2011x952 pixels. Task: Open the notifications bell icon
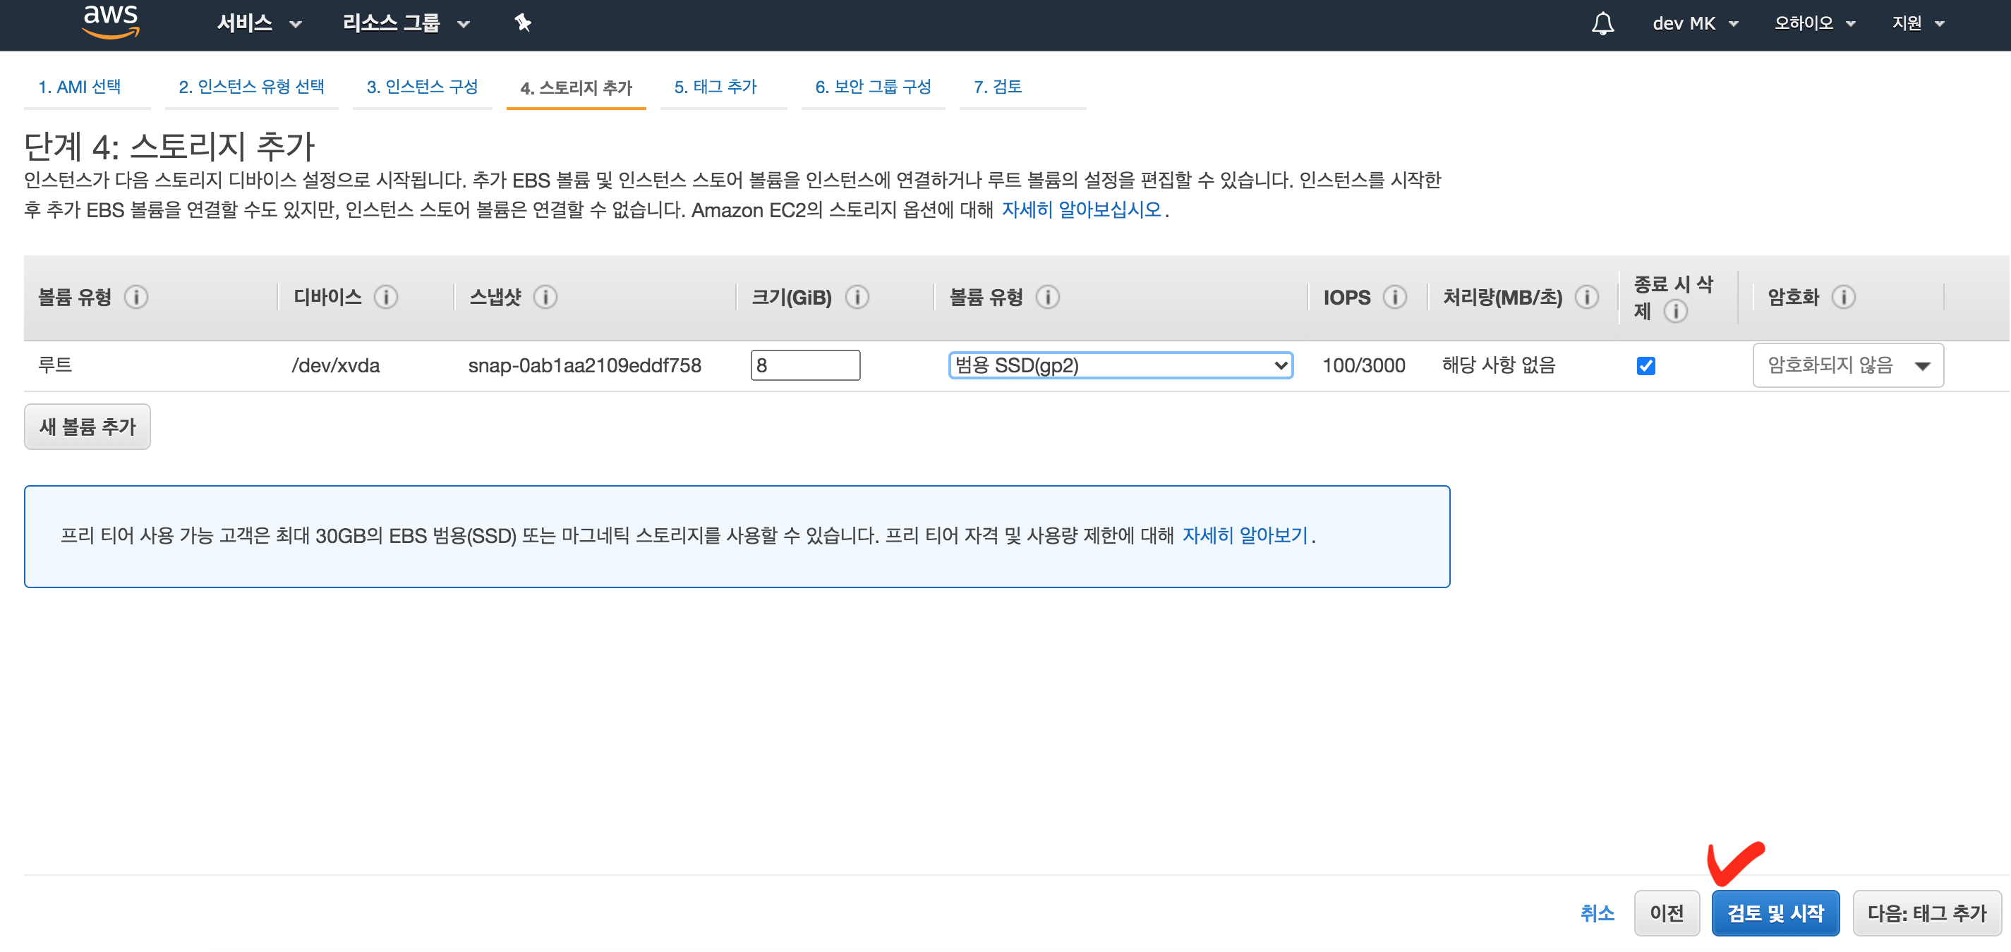pyautogui.click(x=1602, y=23)
